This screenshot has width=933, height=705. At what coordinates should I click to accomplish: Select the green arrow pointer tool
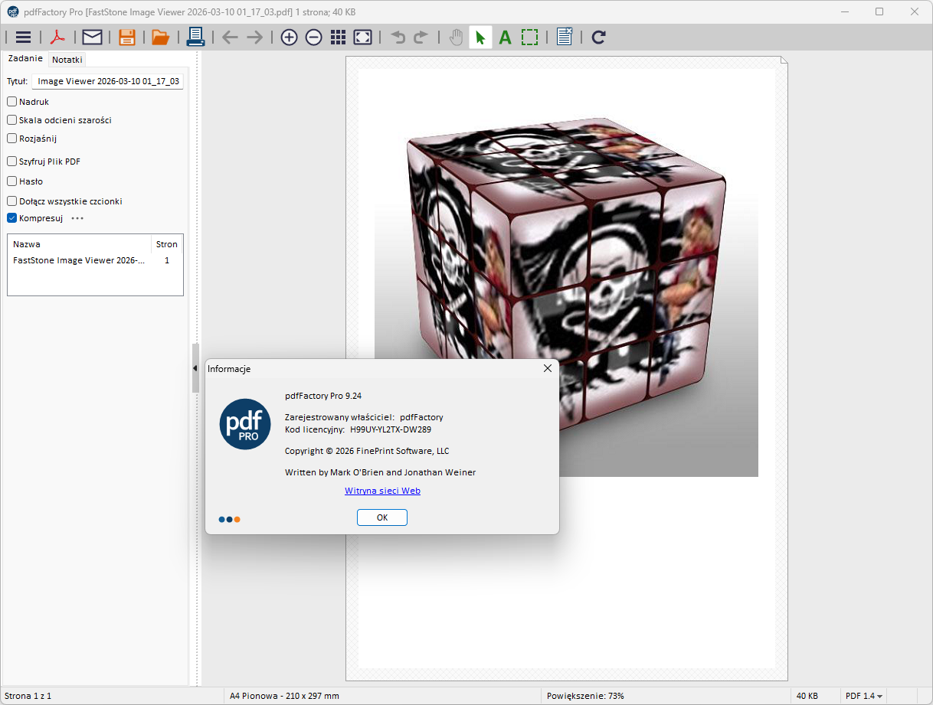tap(480, 37)
